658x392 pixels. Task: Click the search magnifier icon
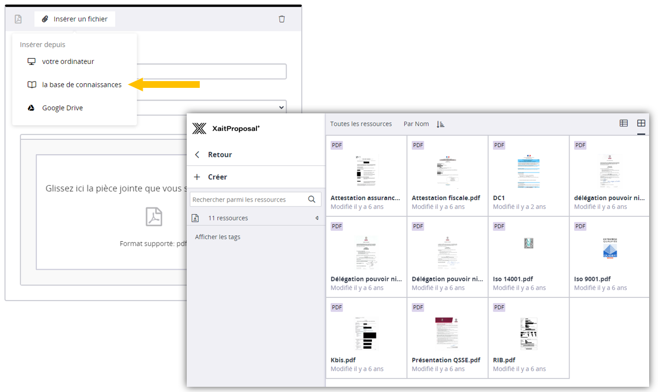[312, 199]
